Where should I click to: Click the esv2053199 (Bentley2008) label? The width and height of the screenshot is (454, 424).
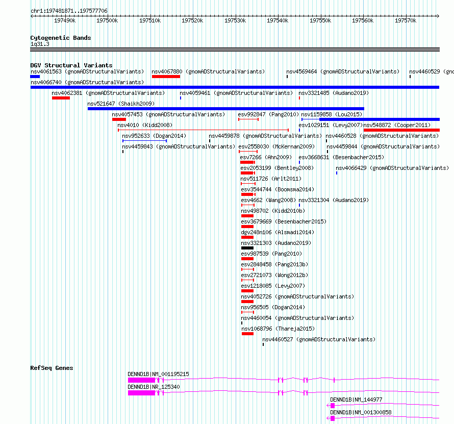tap(277, 168)
